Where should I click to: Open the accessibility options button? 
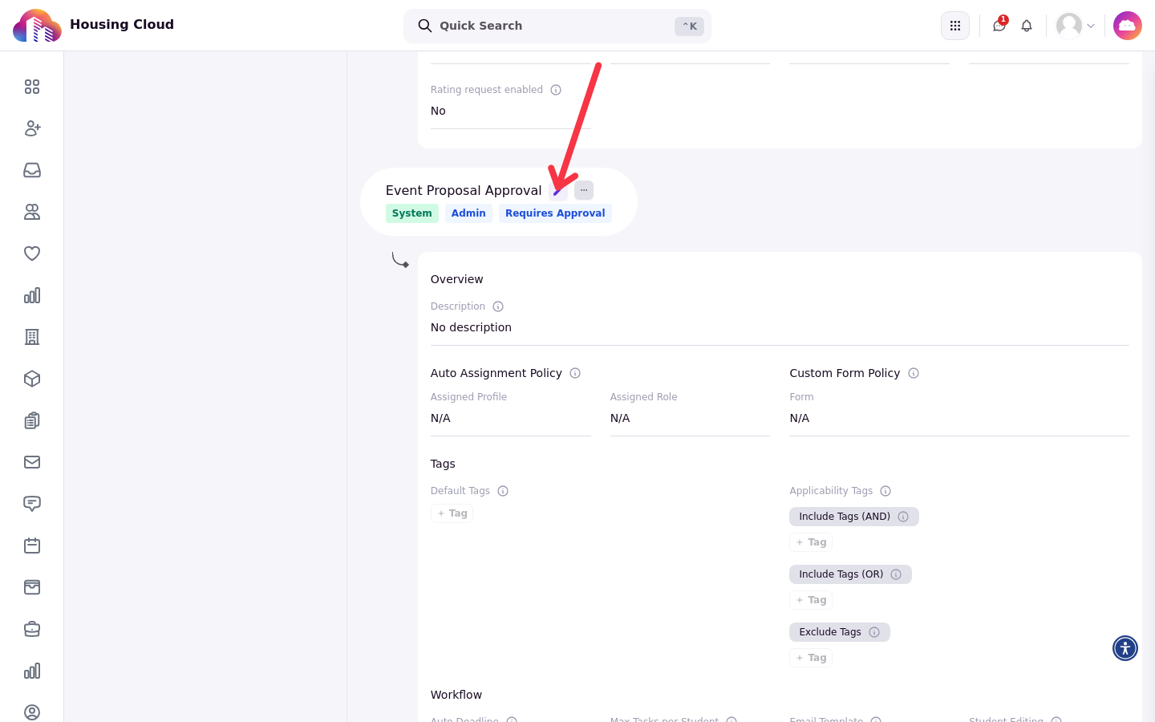point(1125,648)
